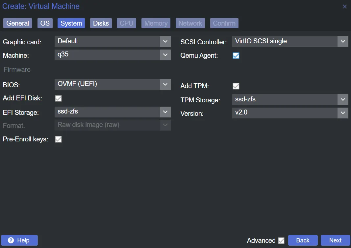Close the Create Virtual Machine dialog
The width and height of the screenshot is (351, 248).
pos(344,7)
